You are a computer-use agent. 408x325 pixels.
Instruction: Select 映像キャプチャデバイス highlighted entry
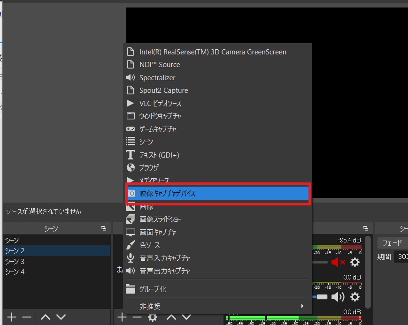coord(218,193)
